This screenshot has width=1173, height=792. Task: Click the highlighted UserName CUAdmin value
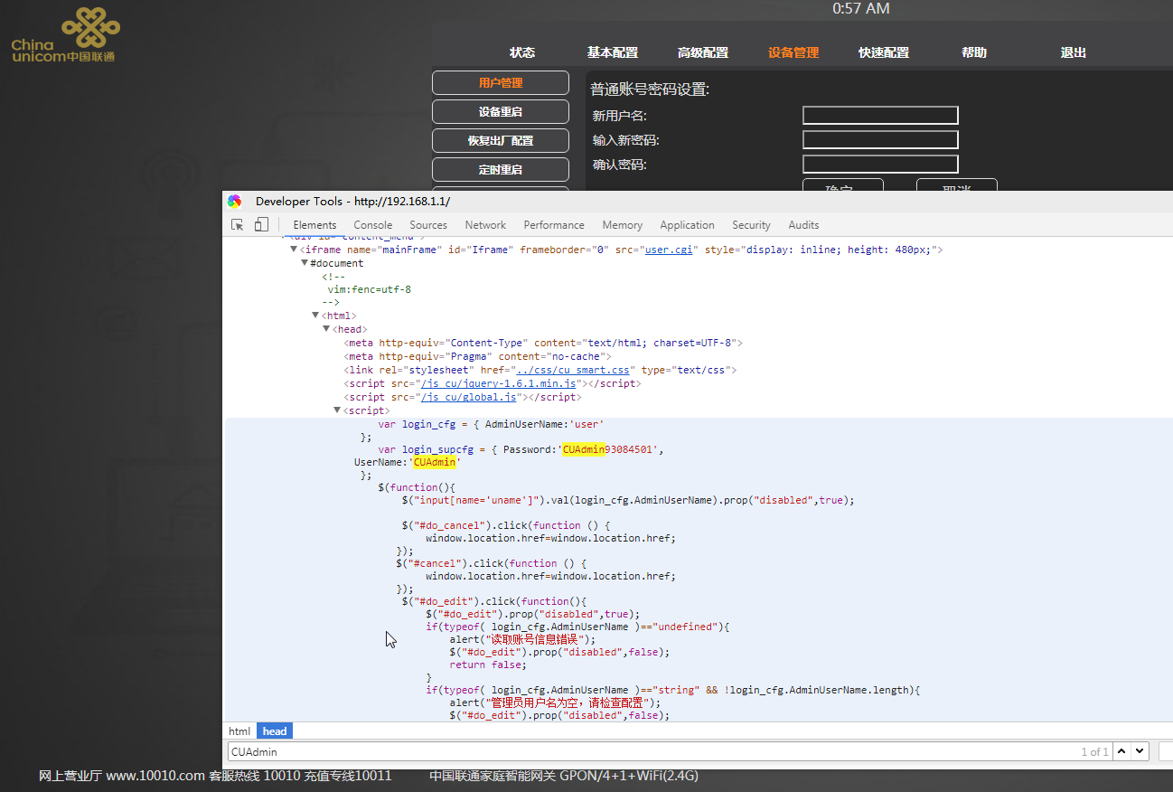(x=434, y=462)
